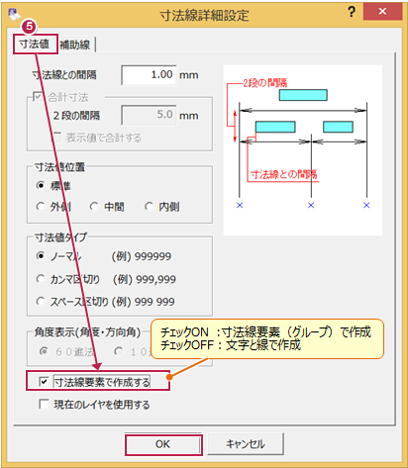Select the 中間 radio button
This screenshot has height=468, width=408.
coord(94,207)
